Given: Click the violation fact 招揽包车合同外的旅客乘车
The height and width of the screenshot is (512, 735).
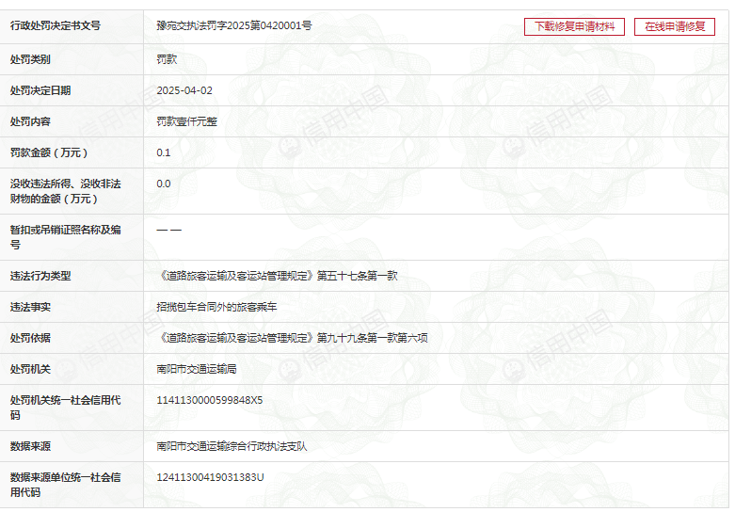Looking at the screenshot, I should [x=216, y=307].
